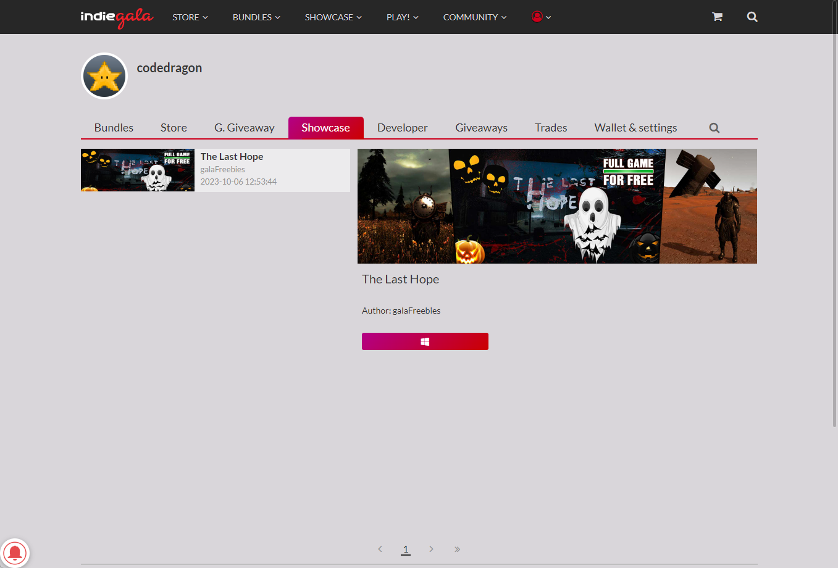Switch to the G. Giveaway tab
838x568 pixels.
click(245, 128)
